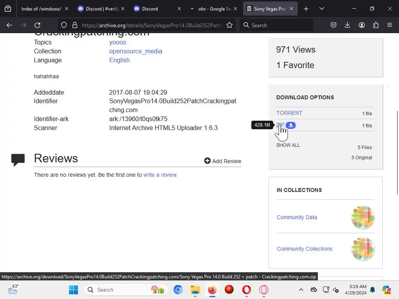Open Firefox account menu

[x=362, y=25]
